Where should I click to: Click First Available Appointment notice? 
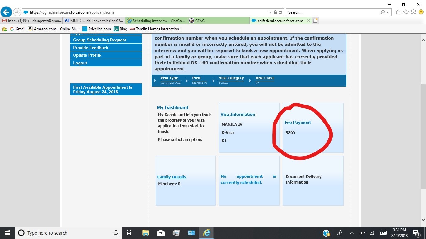click(106, 90)
